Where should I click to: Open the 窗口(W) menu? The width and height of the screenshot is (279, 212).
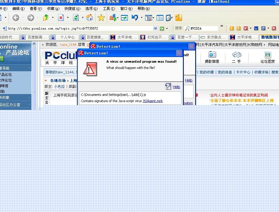click(x=126, y=9)
